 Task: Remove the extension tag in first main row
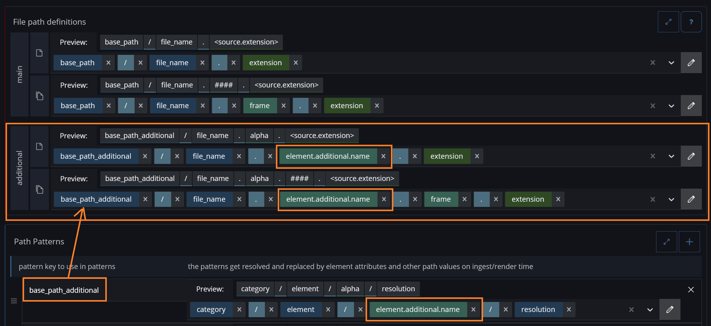pyautogui.click(x=296, y=63)
